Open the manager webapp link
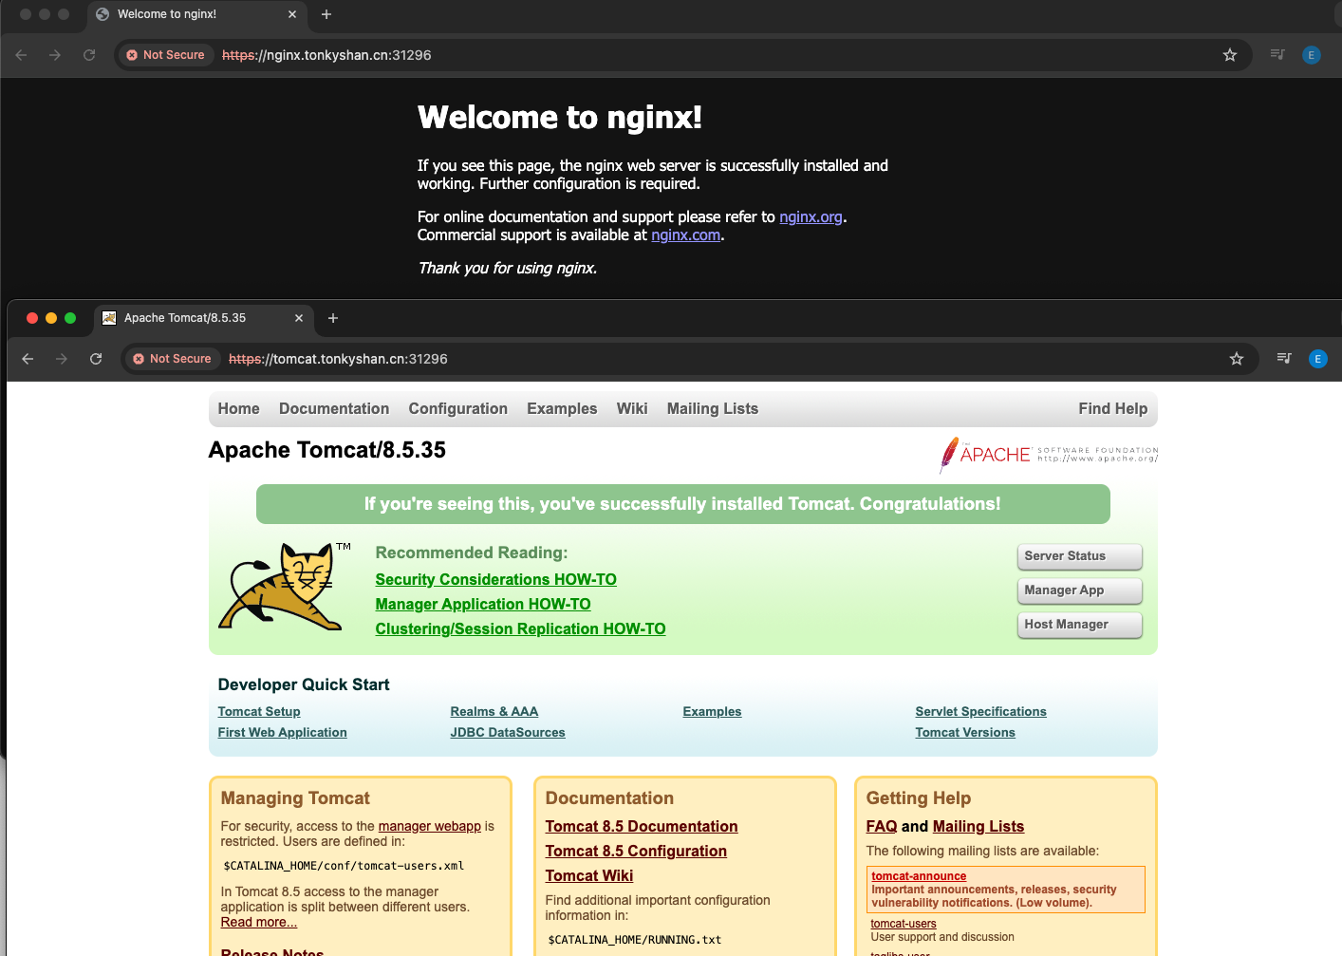Viewport: 1342px width, 956px height. click(x=430, y=827)
